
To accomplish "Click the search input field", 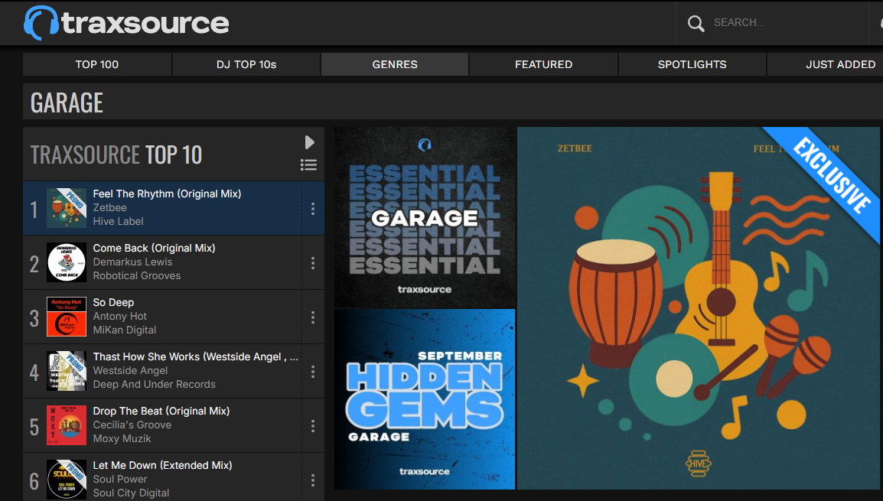I will click(765, 22).
